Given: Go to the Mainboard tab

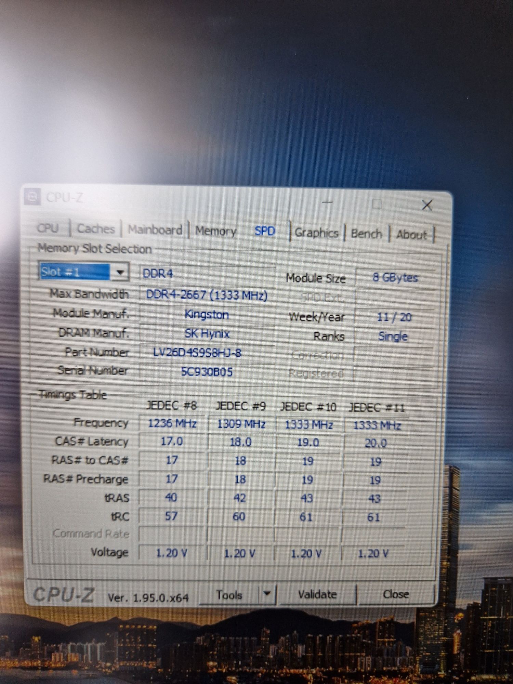Looking at the screenshot, I should [155, 230].
